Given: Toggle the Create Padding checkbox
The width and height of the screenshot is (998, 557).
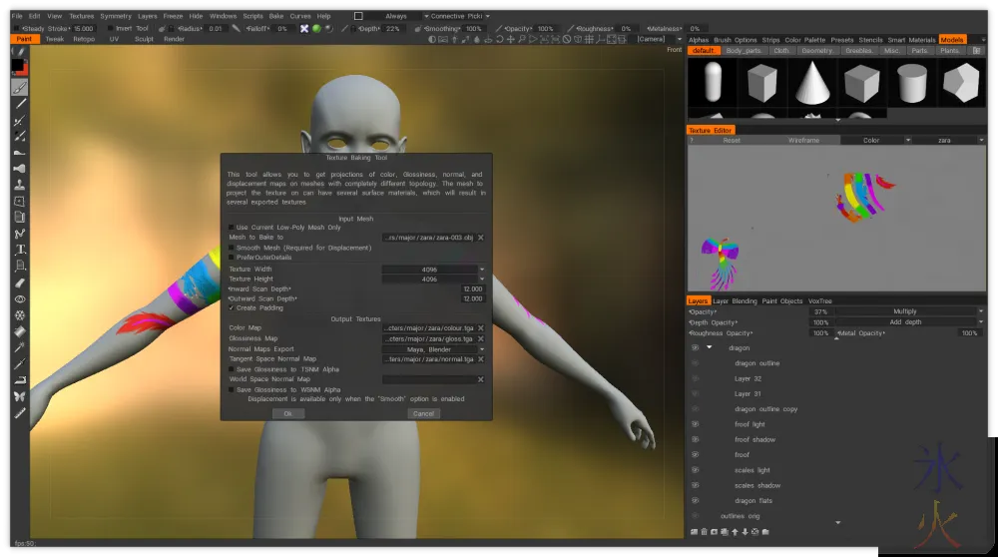Looking at the screenshot, I should [x=232, y=308].
